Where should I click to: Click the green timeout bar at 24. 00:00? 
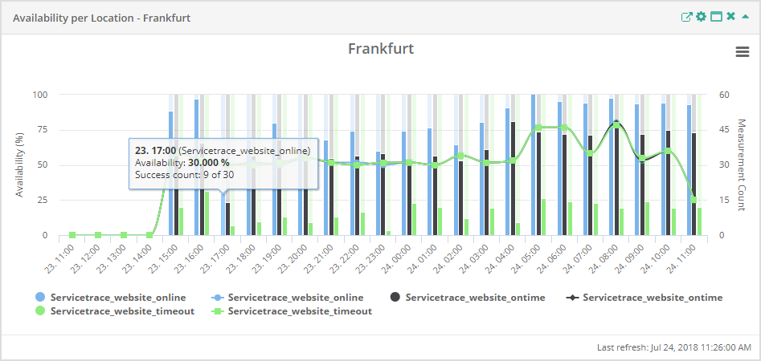tap(414, 220)
